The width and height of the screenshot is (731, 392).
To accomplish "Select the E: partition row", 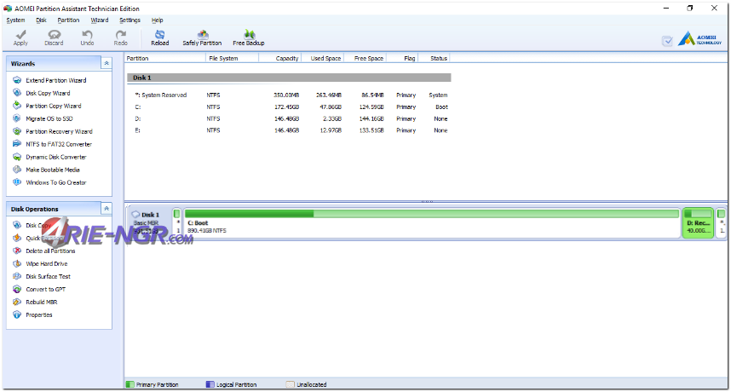I will click(x=289, y=130).
